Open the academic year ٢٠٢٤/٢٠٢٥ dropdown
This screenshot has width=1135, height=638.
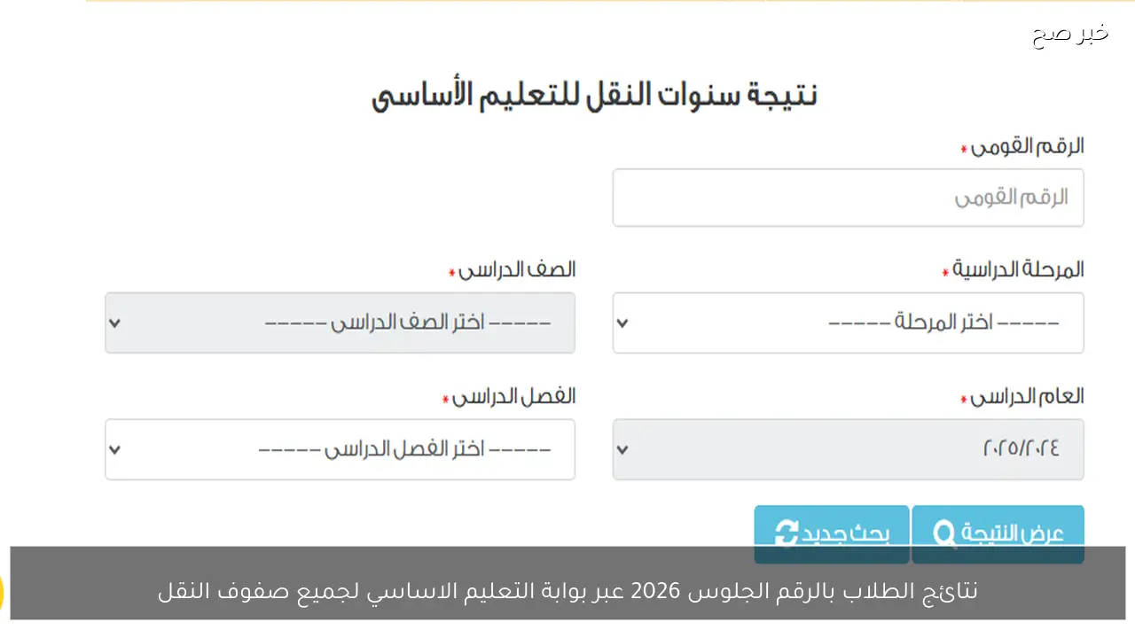(x=848, y=449)
